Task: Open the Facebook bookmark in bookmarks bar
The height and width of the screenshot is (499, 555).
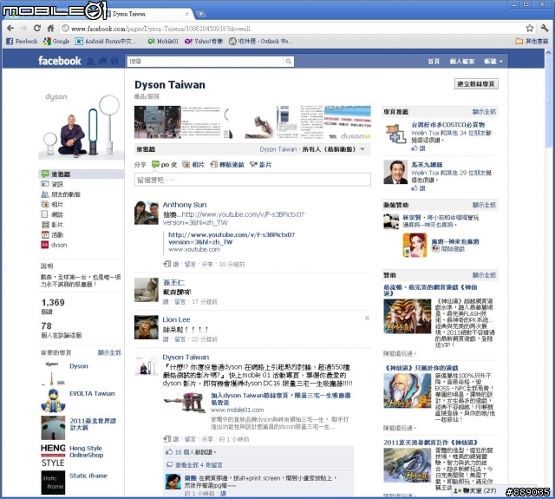Action: point(22,41)
